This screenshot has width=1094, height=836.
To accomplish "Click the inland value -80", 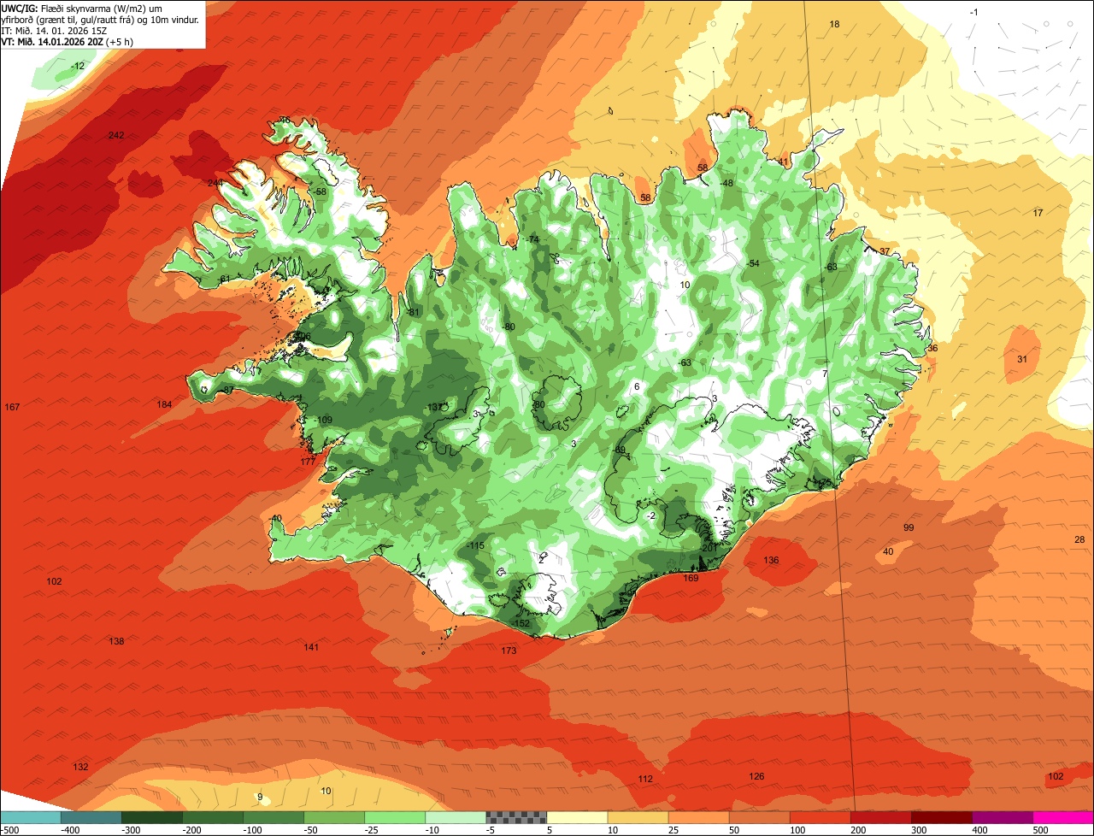I will click(x=509, y=327).
